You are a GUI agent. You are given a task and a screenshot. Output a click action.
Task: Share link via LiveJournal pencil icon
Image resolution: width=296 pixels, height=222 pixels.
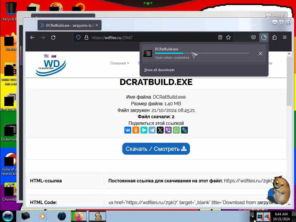(x=184, y=130)
